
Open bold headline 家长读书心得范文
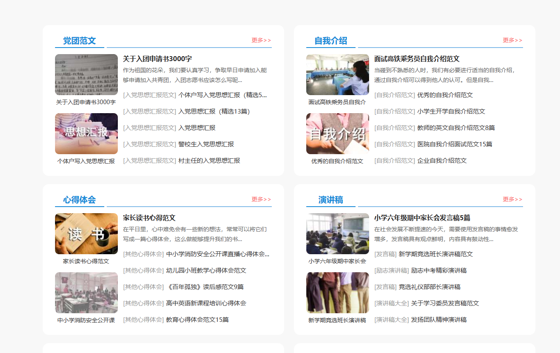149,218
